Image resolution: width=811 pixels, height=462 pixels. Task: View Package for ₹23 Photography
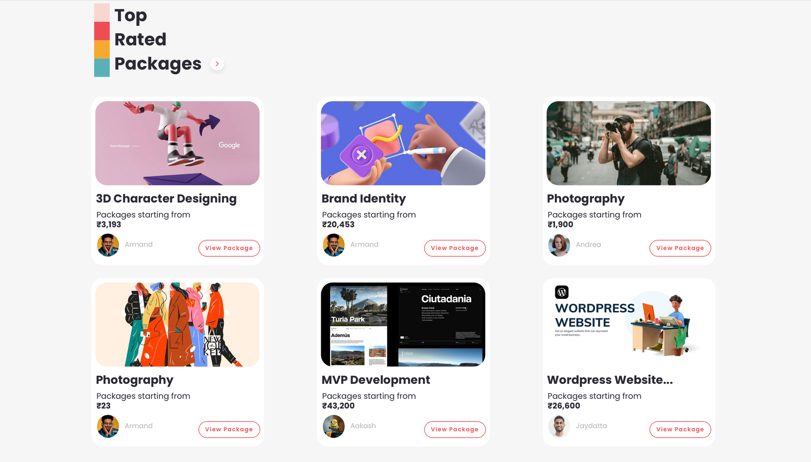coord(229,430)
